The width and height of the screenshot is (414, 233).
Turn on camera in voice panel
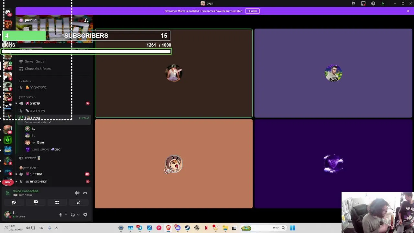pyautogui.click(x=14, y=202)
